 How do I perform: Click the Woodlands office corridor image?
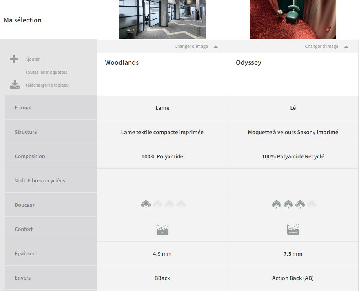pyautogui.click(x=162, y=20)
